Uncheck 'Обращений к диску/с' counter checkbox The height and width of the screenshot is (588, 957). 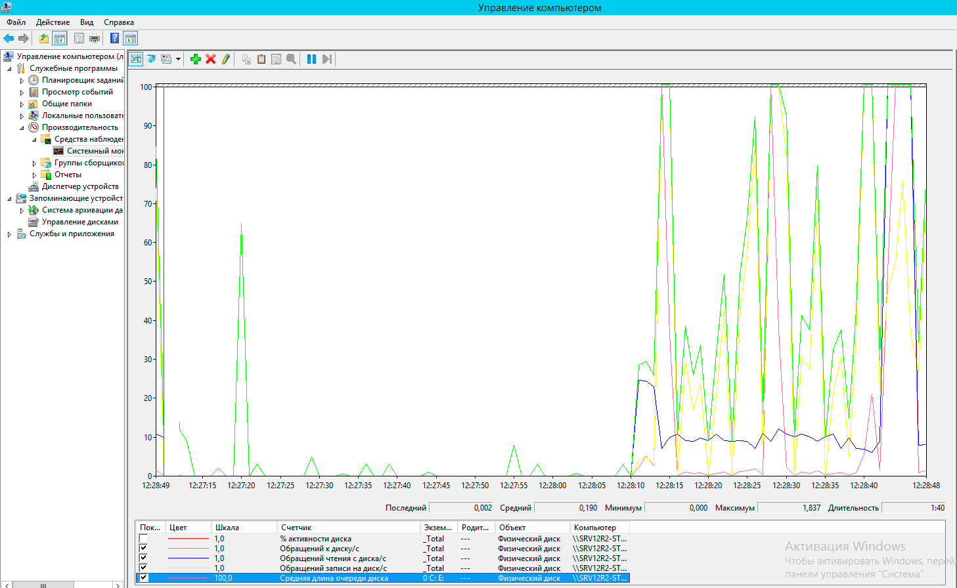[x=143, y=549]
